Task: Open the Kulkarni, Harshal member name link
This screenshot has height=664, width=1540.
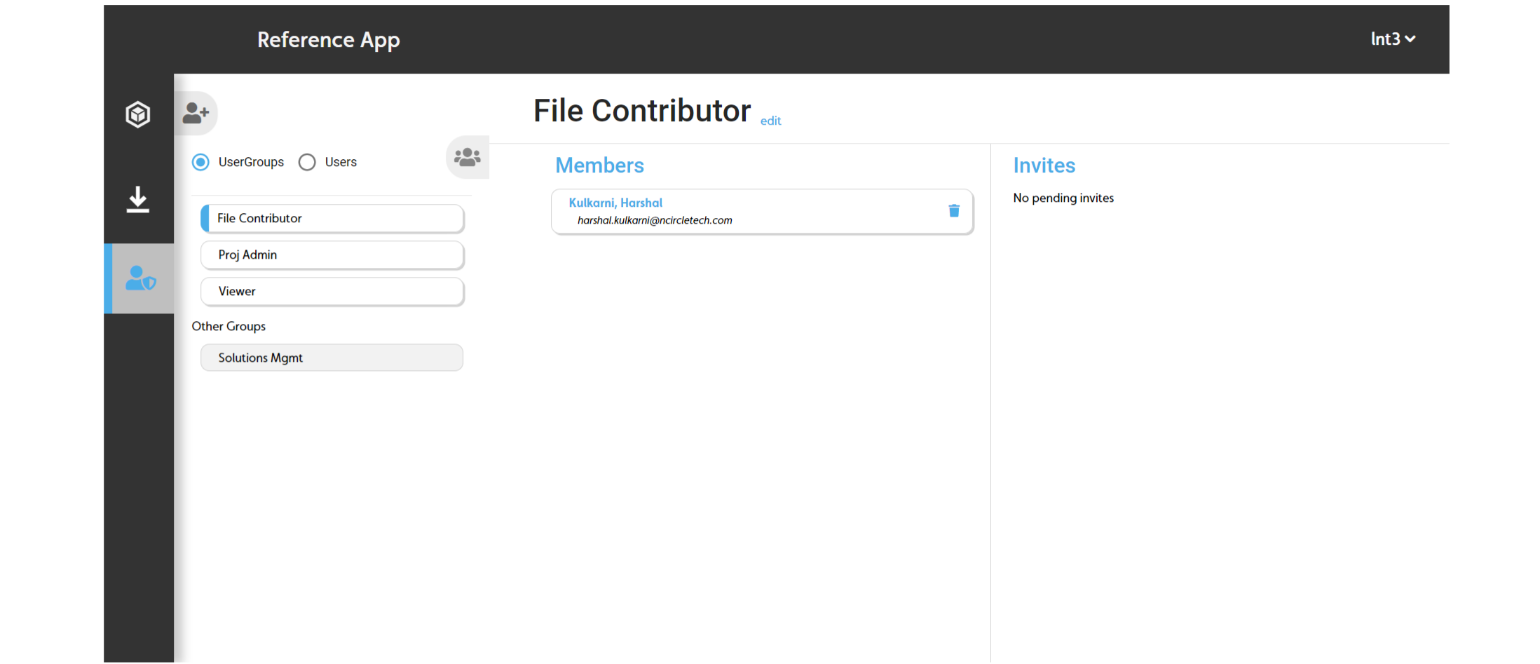Action: (x=615, y=203)
